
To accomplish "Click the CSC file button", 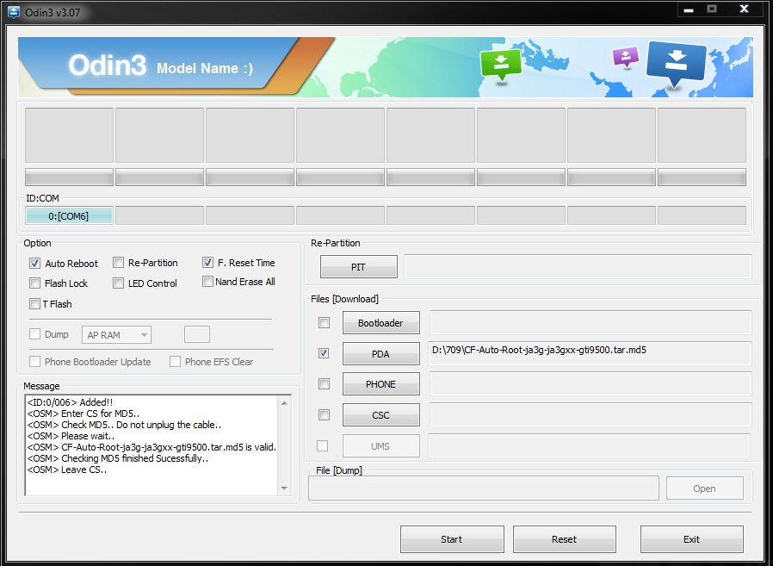I will (x=381, y=415).
